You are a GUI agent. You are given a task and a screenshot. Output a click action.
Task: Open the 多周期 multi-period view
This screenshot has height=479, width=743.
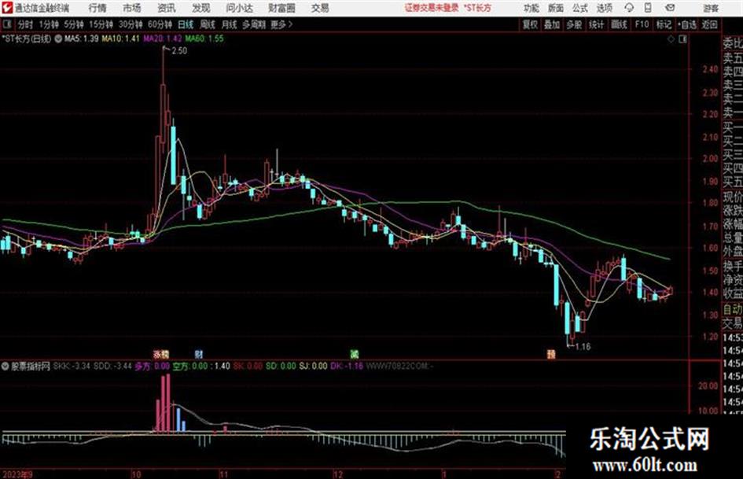coord(254,24)
